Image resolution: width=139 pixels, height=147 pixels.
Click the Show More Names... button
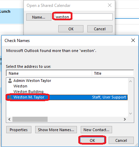(56, 130)
